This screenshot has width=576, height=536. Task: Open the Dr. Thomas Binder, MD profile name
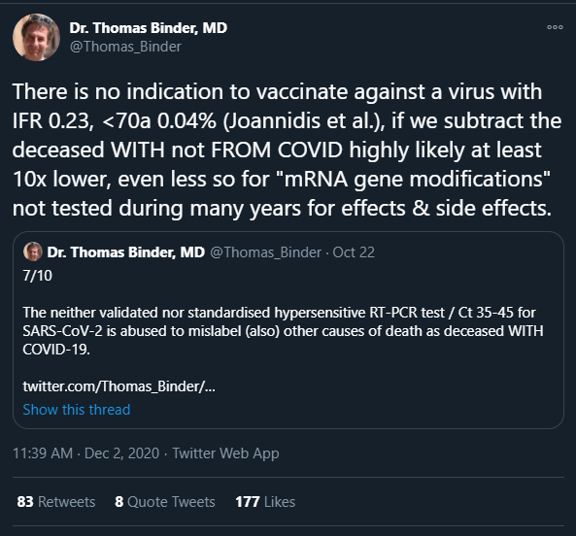(149, 28)
